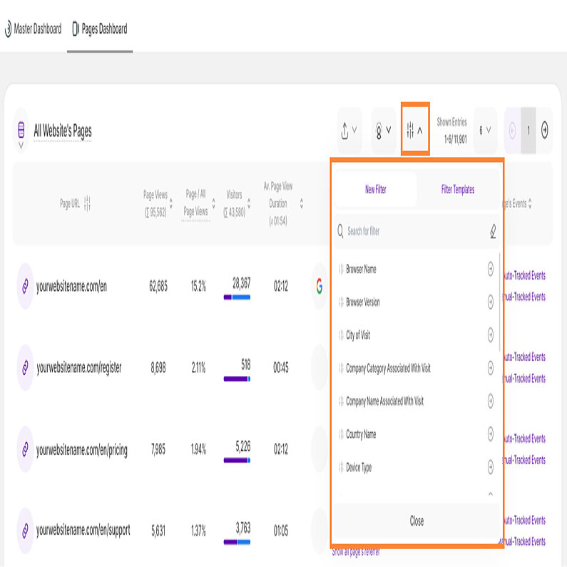Click the Close button in filter panel
Screen dimensions: 567x567
417,521
